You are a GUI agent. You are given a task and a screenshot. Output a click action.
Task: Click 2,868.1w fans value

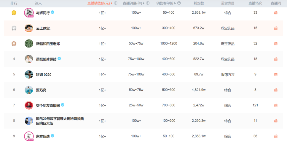pyautogui.click(x=199, y=12)
